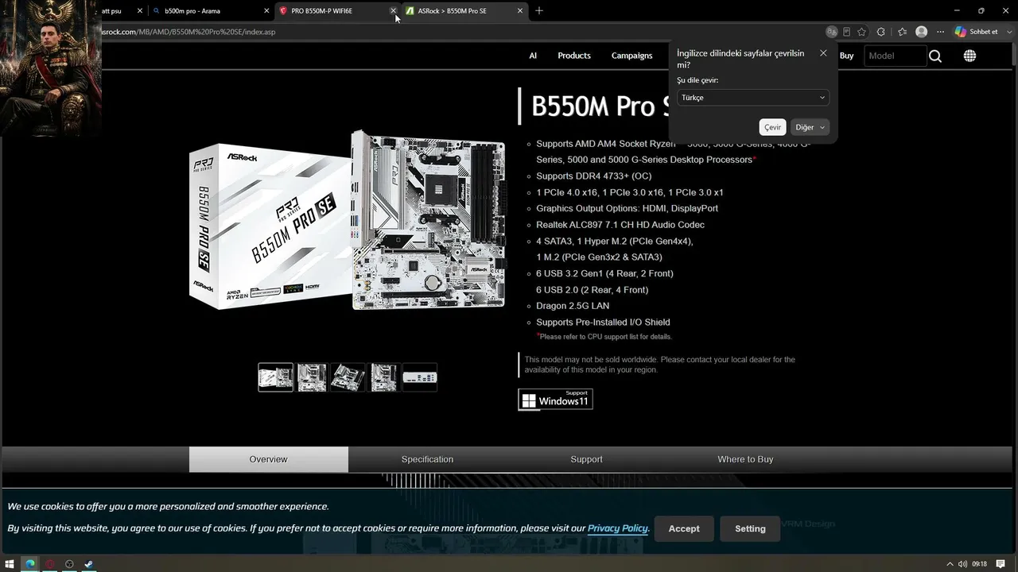
Task: Open the notification center icon
Action: (x=1000, y=564)
